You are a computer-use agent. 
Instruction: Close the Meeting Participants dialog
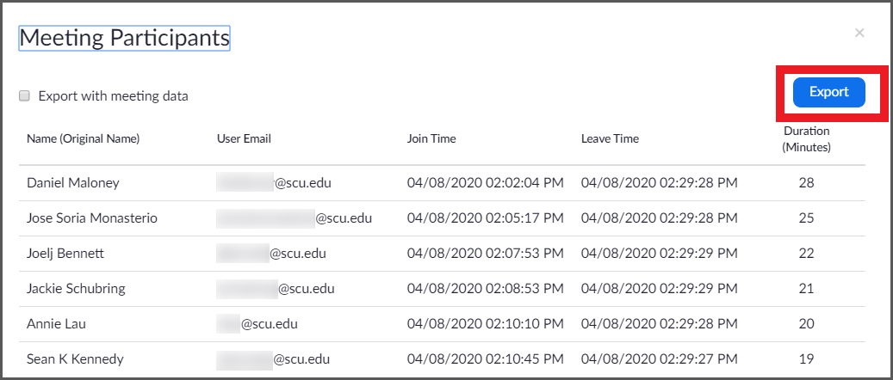(859, 34)
